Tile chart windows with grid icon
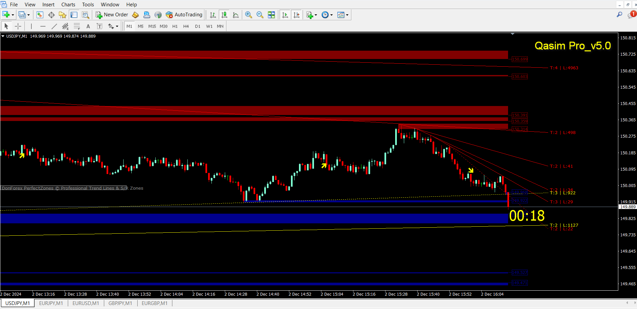The height and width of the screenshot is (309, 637). pyautogui.click(x=271, y=15)
